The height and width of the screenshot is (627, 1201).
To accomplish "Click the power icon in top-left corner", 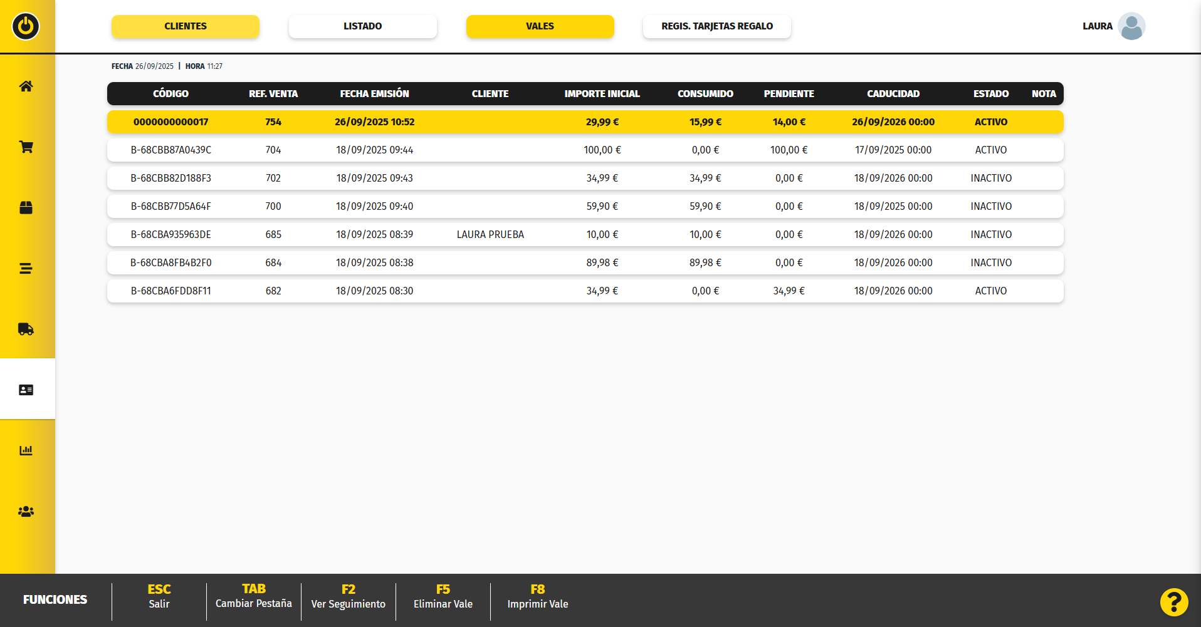I will [x=26, y=26].
